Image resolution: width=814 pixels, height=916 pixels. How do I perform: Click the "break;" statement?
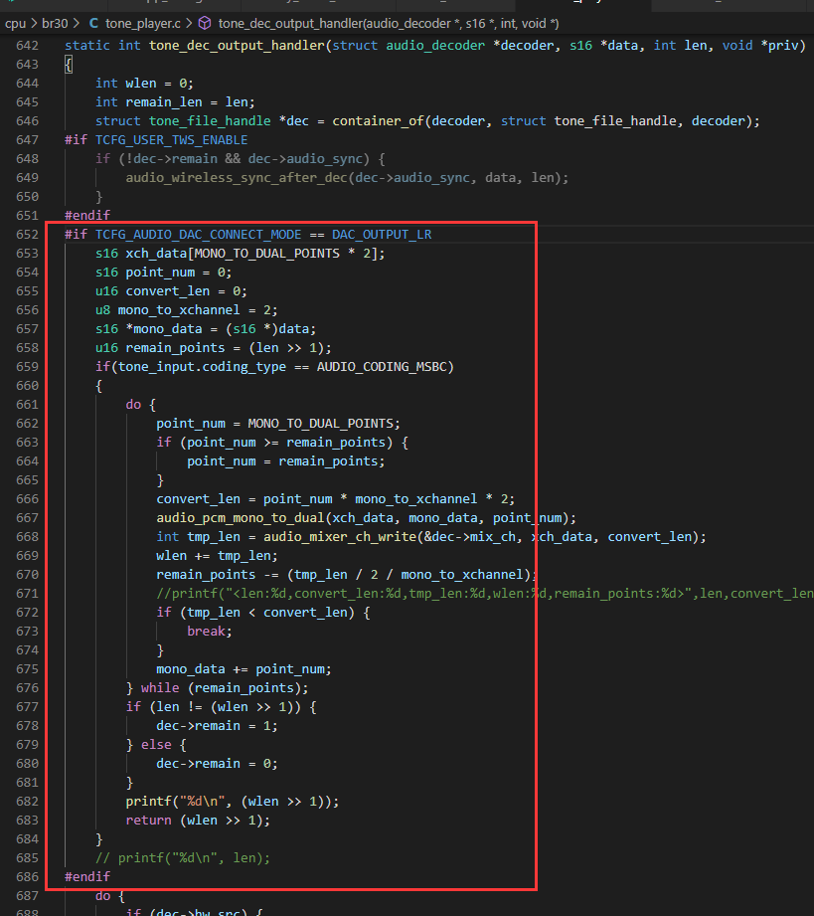pyautogui.click(x=210, y=632)
